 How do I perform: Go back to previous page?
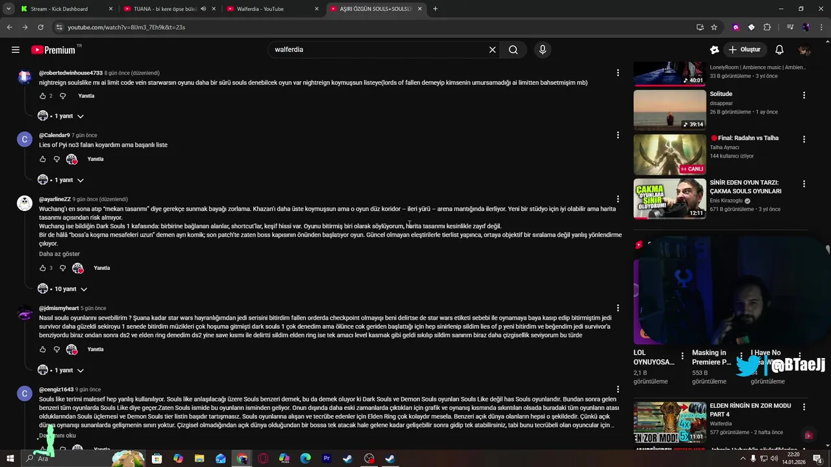[x=9, y=27]
